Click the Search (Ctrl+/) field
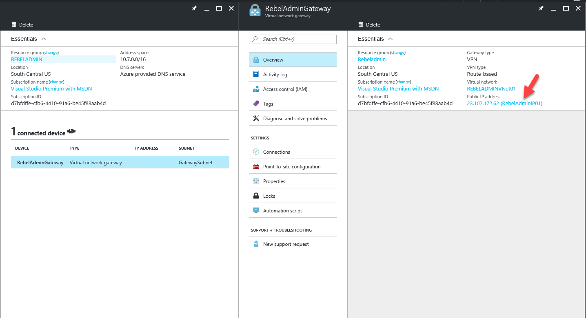 click(293, 39)
